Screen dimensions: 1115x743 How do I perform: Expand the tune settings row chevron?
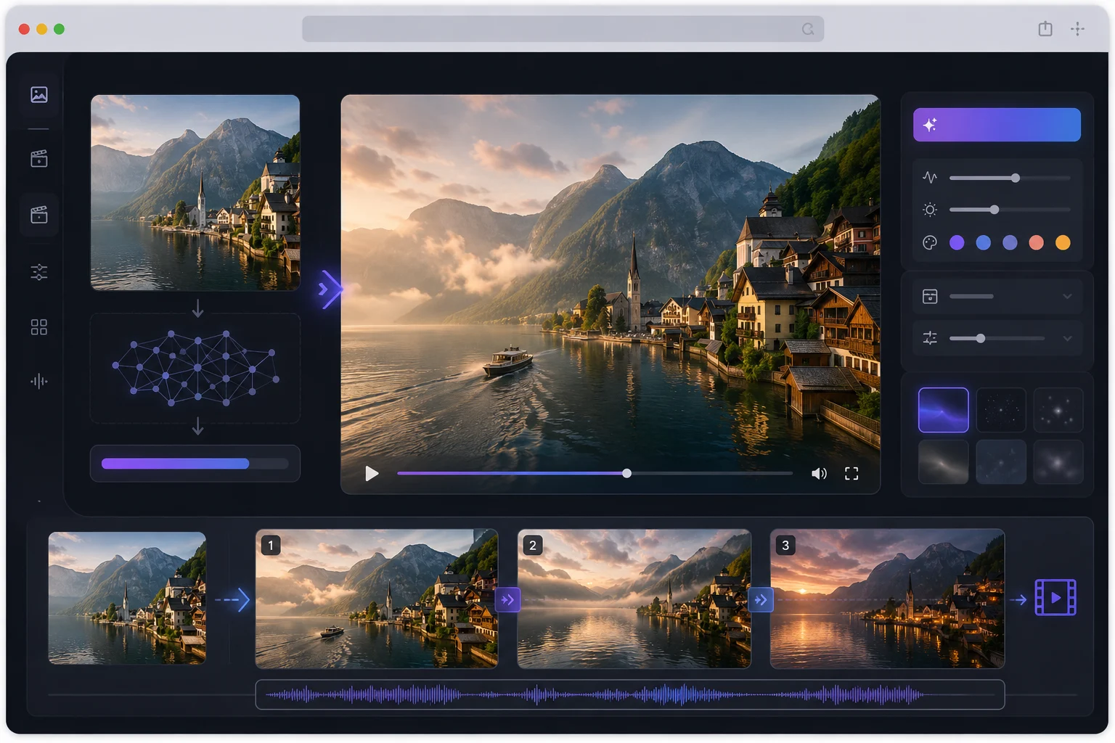[1067, 338]
